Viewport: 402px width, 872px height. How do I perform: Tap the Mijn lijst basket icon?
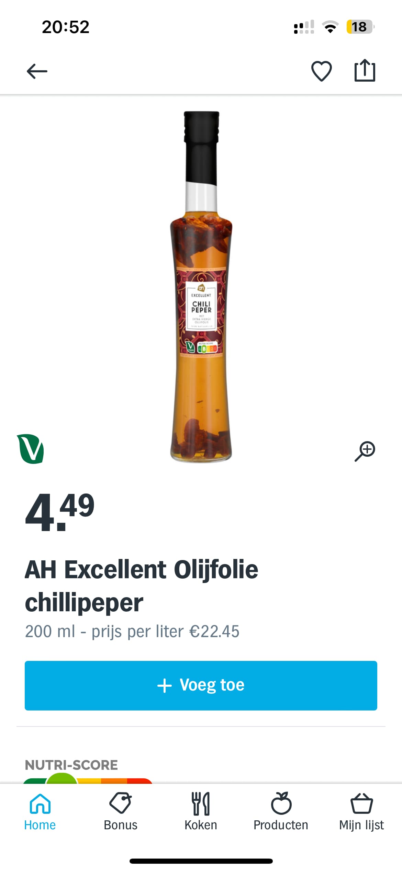pos(361,803)
